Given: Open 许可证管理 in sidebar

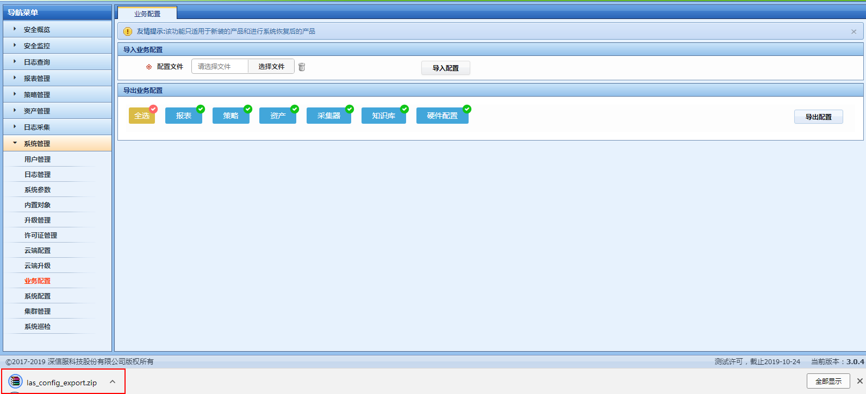Looking at the screenshot, I should 41,235.
